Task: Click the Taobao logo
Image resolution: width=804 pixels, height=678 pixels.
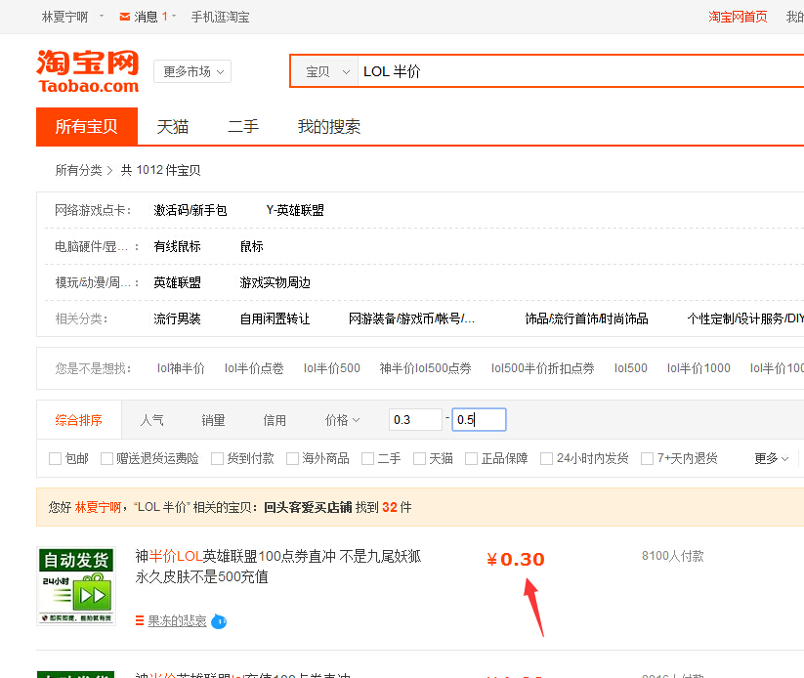Action: pos(88,71)
